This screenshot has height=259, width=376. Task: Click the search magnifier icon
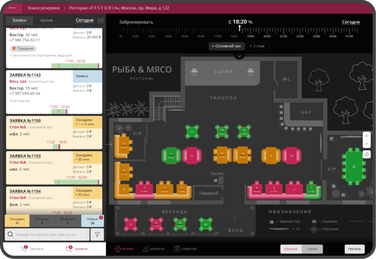point(10,234)
